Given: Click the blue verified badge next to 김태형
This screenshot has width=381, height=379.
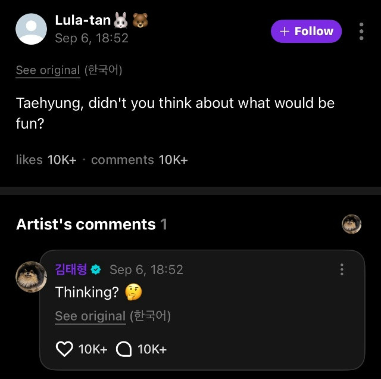Looking at the screenshot, I should [x=96, y=270].
